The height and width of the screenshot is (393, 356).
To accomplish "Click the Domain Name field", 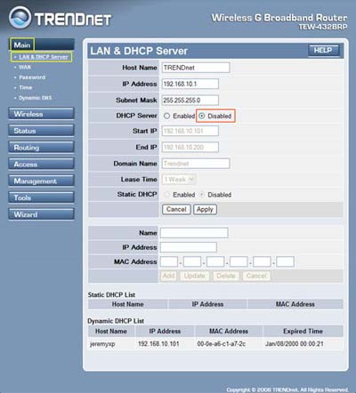I will (196, 164).
